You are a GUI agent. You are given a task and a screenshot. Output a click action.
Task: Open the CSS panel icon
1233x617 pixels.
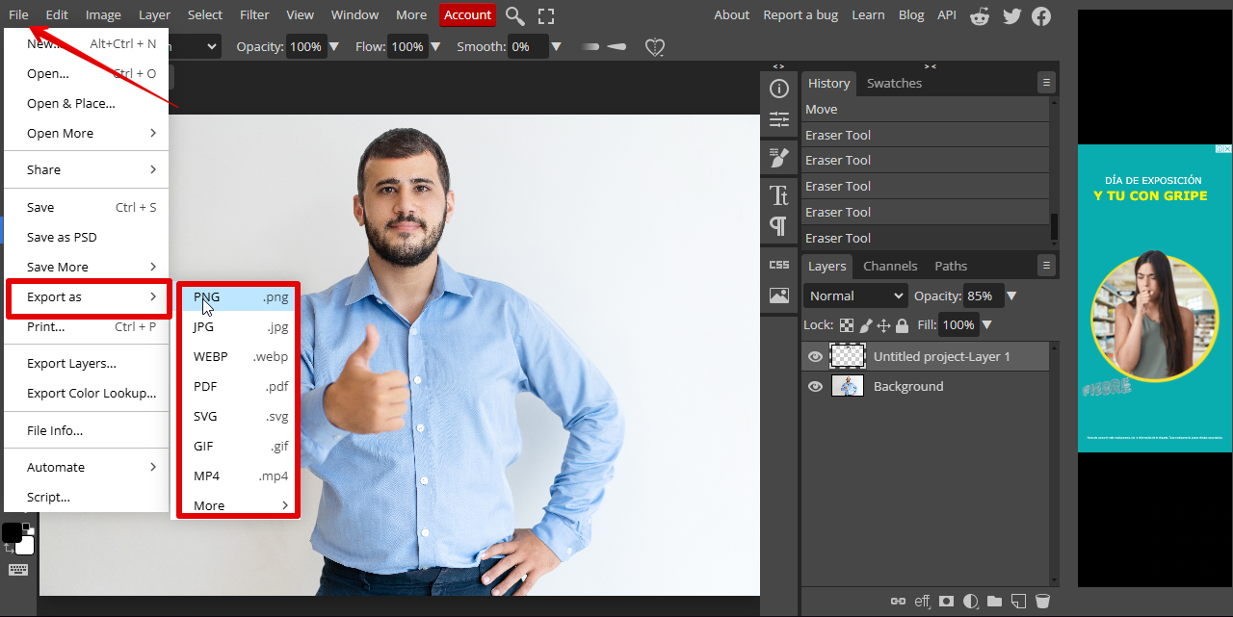pyautogui.click(x=779, y=265)
